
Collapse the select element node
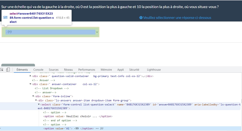39,104
